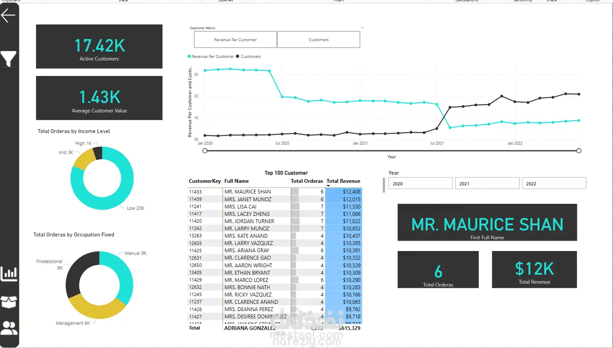The image size is (613, 348).
Task: Toggle the Revenue Per Customer legend marker
Action: (189, 57)
